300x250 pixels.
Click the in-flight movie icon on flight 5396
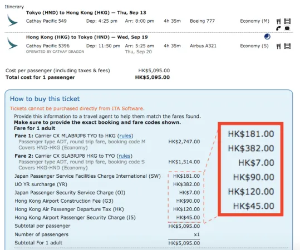pyautogui.click(x=287, y=46)
